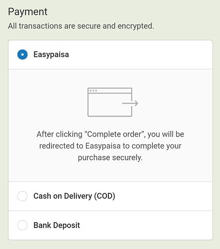Click the title bar of the window illustration
Image resolution: width=220 pixels, height=249 pixels.
pyautogui.click(x=110, y=91)
